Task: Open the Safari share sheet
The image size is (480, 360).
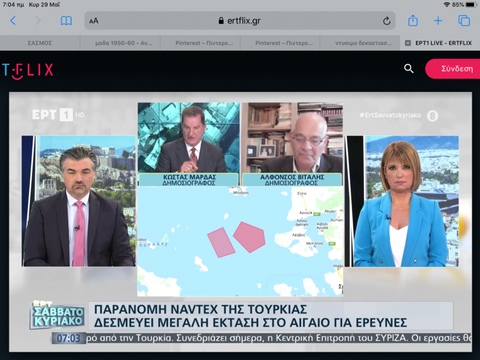Action: [x=413, y=21]
